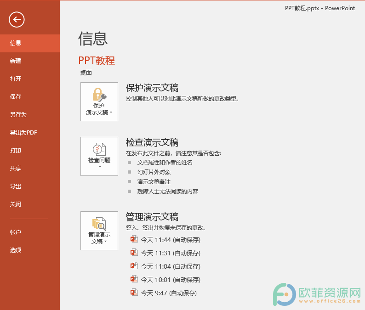This screenshot has width=365, height=310.
Task: Open the 打印 page
Action: click(x=30, y=151)
